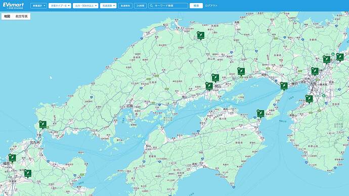Viewport: 349px width, 196px height.
Task: Click the ログアウト logout link
Action: (x=211, y=6)
